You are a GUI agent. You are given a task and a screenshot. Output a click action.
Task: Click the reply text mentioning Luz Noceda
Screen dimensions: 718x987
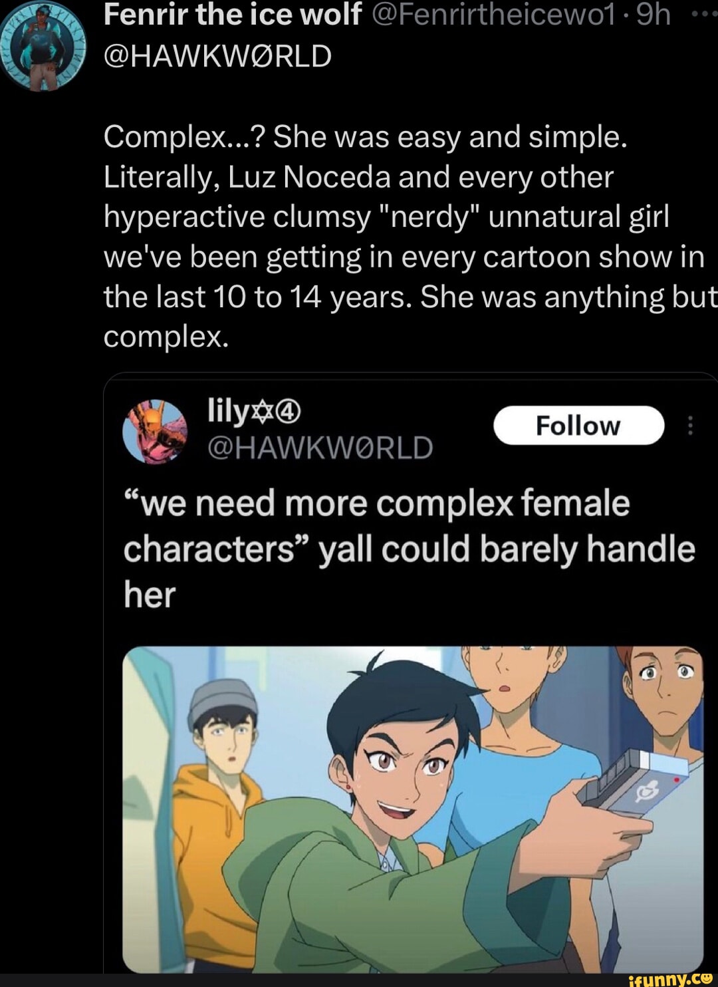409,237
